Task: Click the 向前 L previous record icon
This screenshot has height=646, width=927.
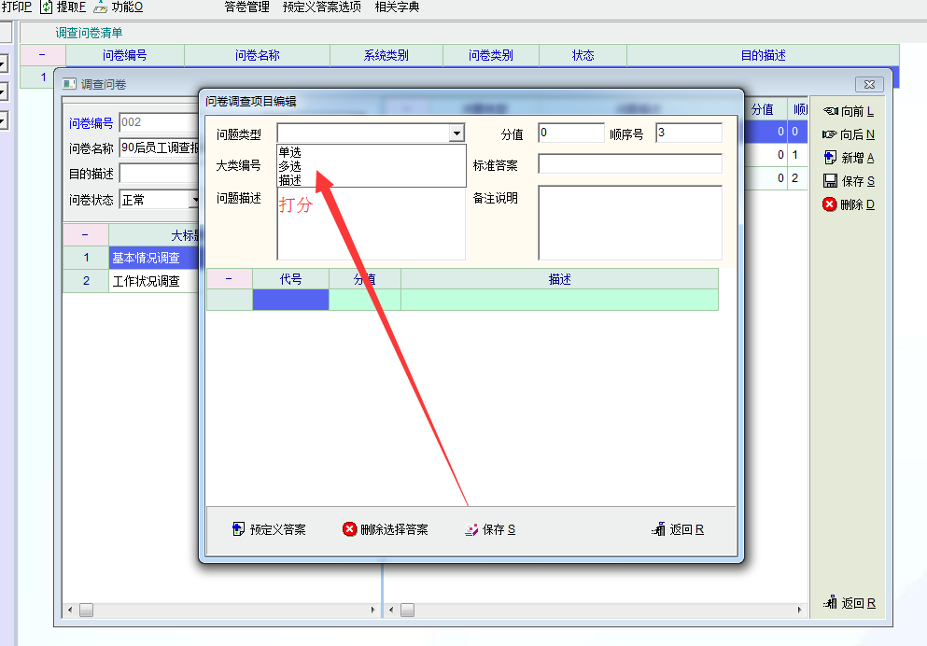Action: (x=830, y=111)
